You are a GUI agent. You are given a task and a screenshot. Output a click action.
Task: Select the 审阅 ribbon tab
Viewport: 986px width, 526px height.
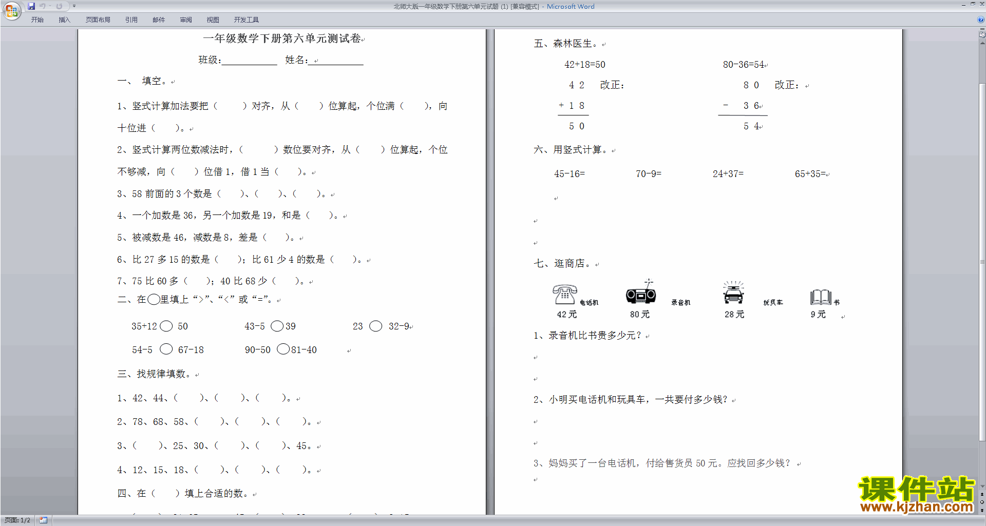[186, 20]
